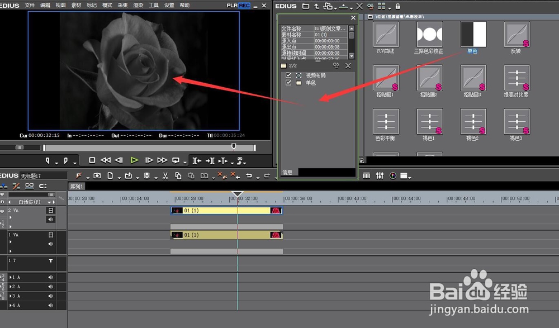Screen dimensions: 559x328
Task: Click the Stop playback button
Action: tap(92, 160)
